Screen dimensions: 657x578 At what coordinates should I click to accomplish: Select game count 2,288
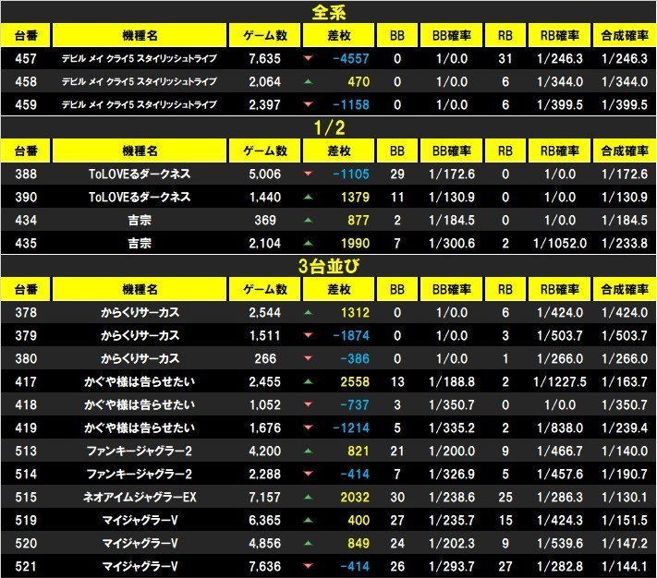pyautogui.click(x=265, y=474)
